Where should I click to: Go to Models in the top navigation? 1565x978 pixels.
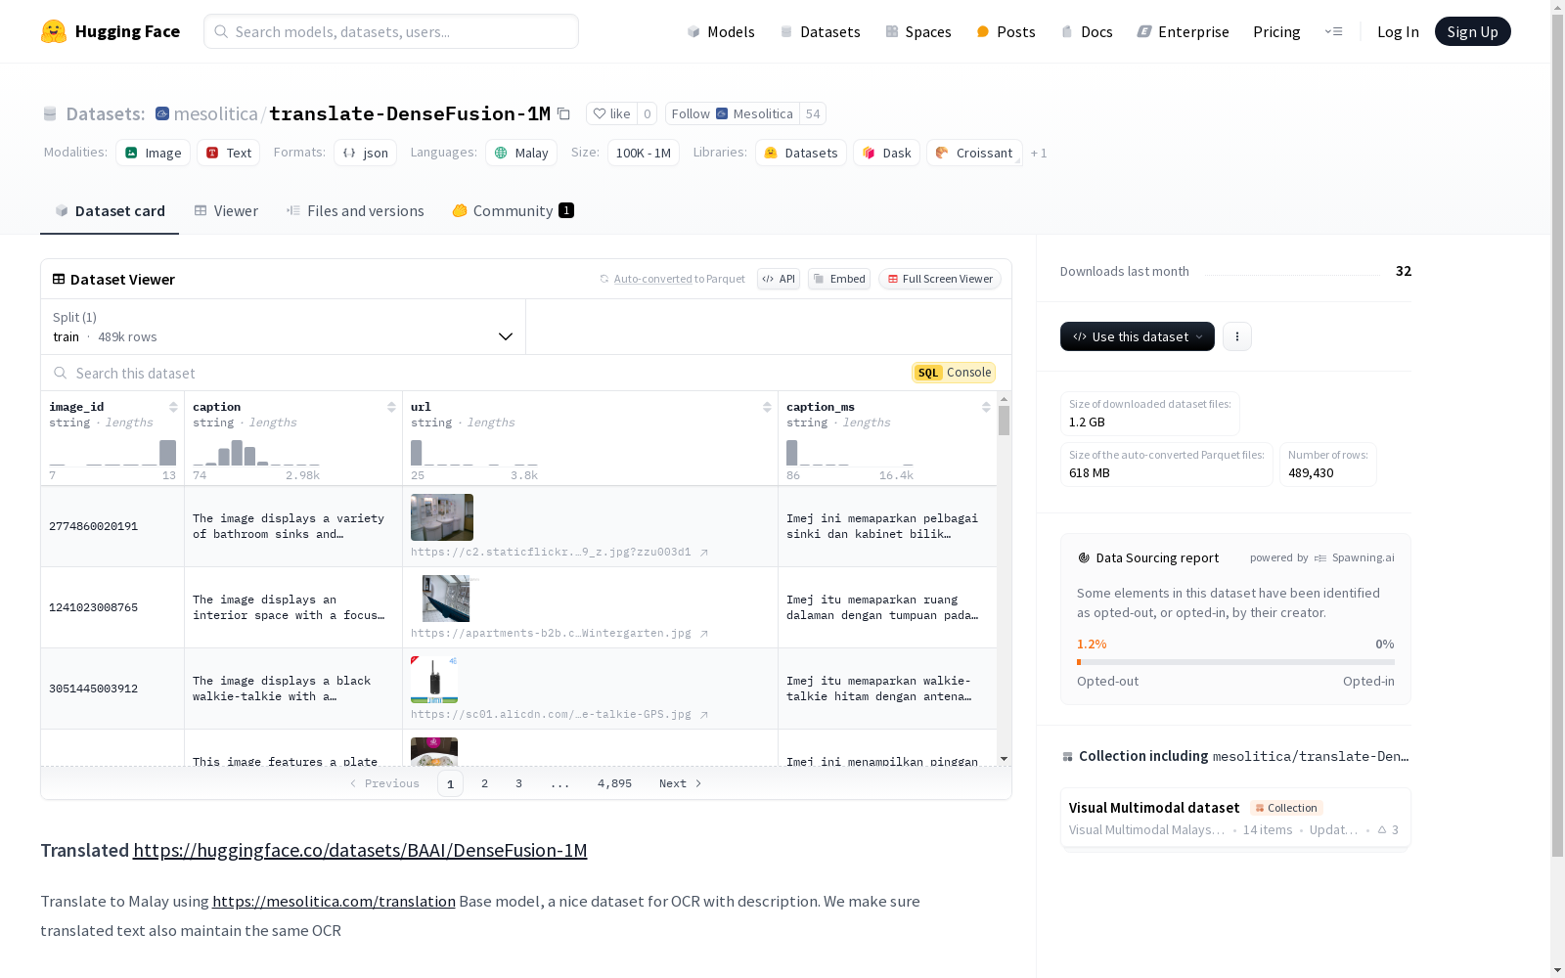tap(721, 31)
